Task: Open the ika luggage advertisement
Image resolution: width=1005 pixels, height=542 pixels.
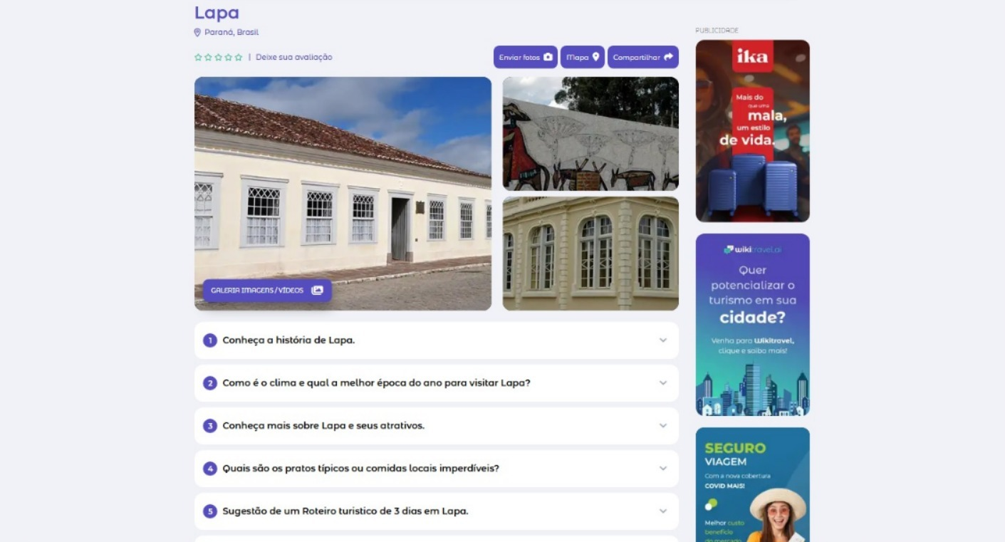Action: (753, 131)
